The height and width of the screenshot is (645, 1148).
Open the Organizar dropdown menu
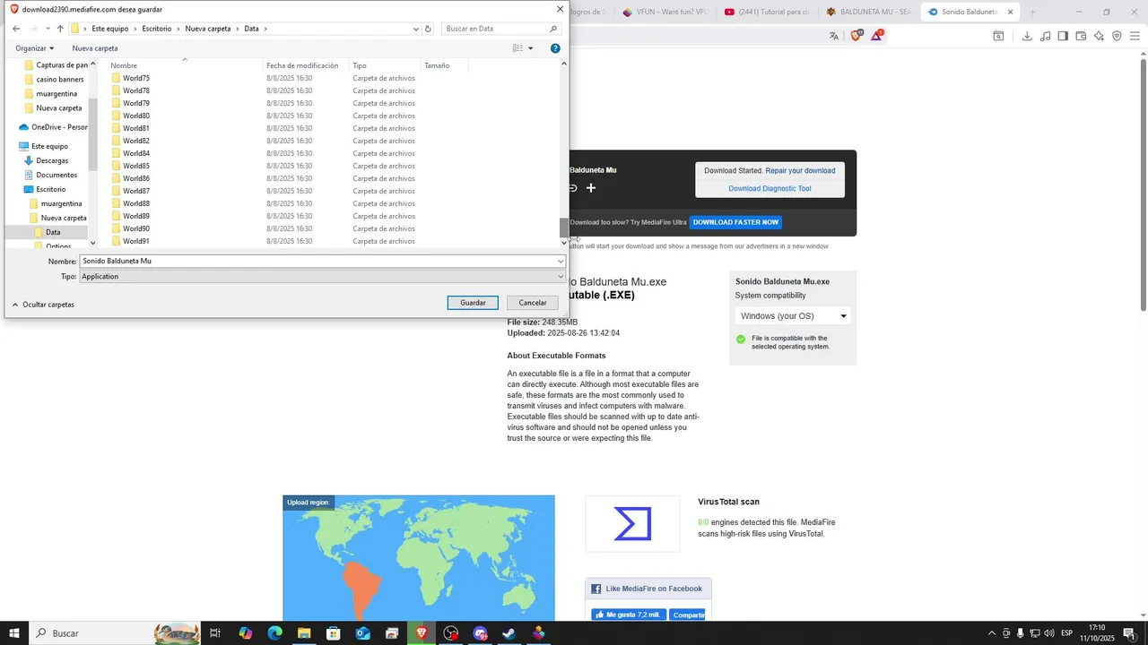pyautogui.click(x=34, y=48)
